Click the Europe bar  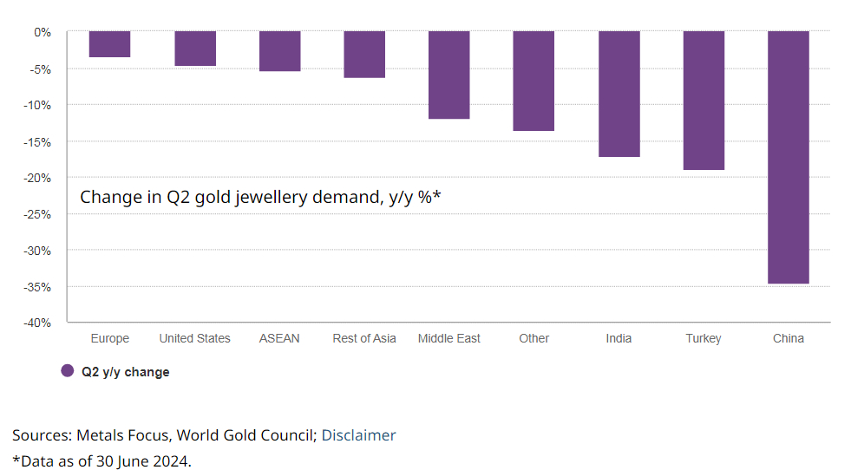pos(109,44)
